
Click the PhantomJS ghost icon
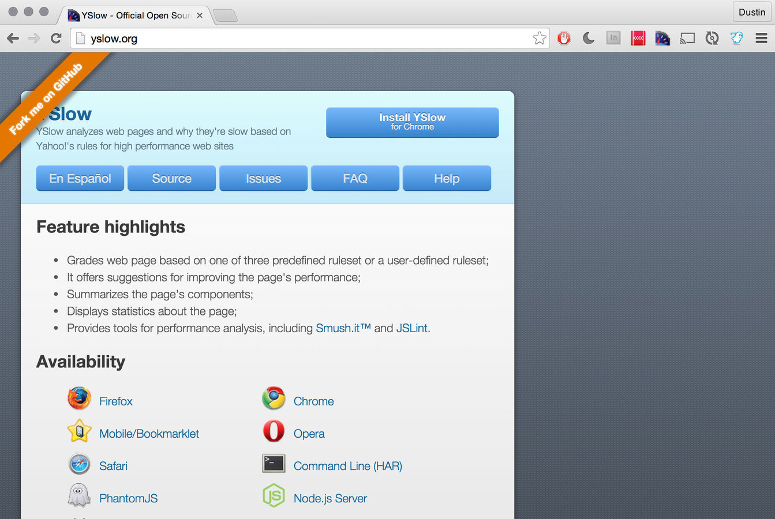[79, 495]
